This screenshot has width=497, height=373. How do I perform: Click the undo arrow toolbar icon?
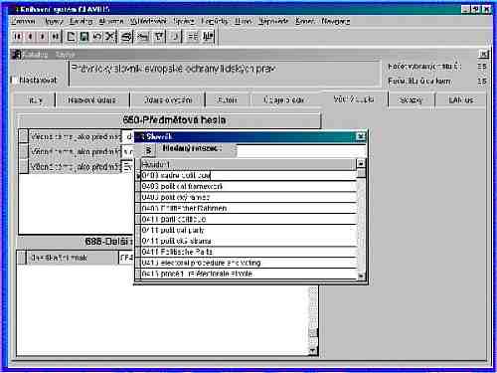97,36
